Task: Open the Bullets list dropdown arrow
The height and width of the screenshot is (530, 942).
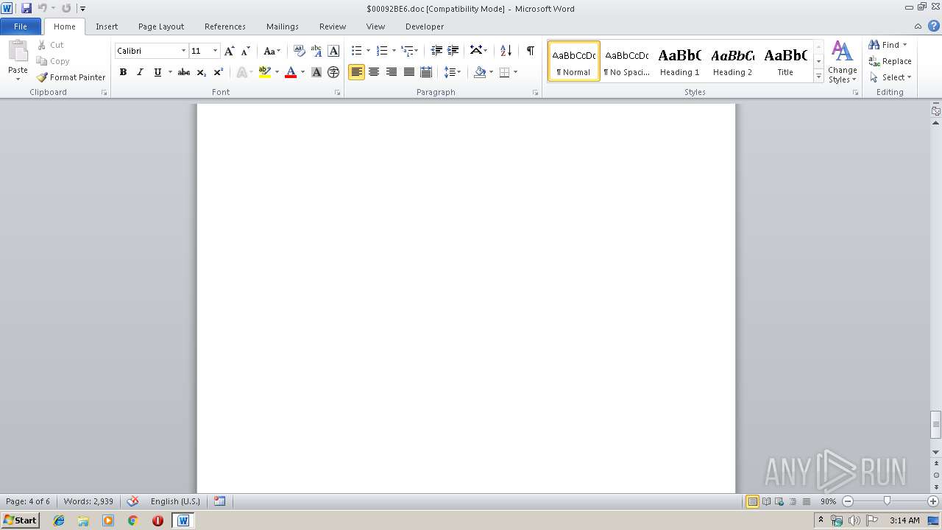Action: 369,51
